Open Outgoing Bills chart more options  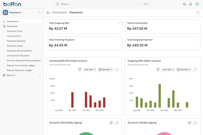tap(195, 69)
